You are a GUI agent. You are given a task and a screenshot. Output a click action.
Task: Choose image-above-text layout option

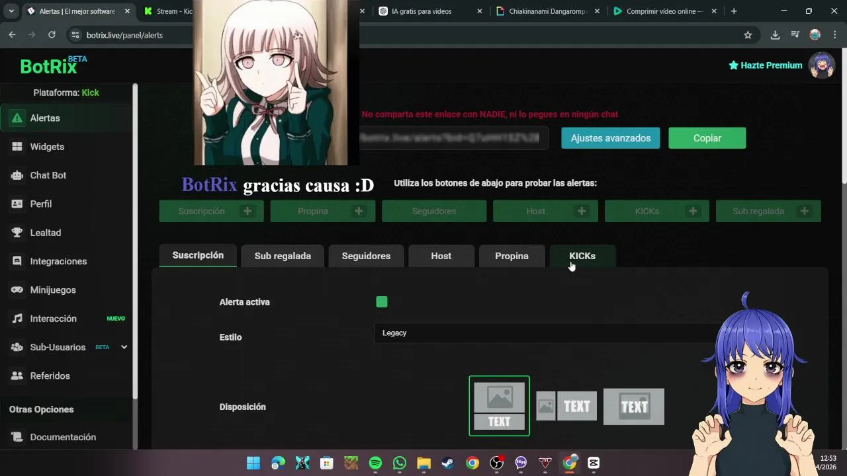pos(500,406)
